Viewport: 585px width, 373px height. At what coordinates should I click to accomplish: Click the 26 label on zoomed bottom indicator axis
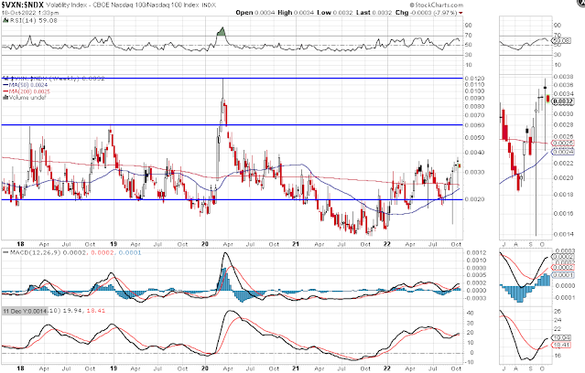pos(558,311)
